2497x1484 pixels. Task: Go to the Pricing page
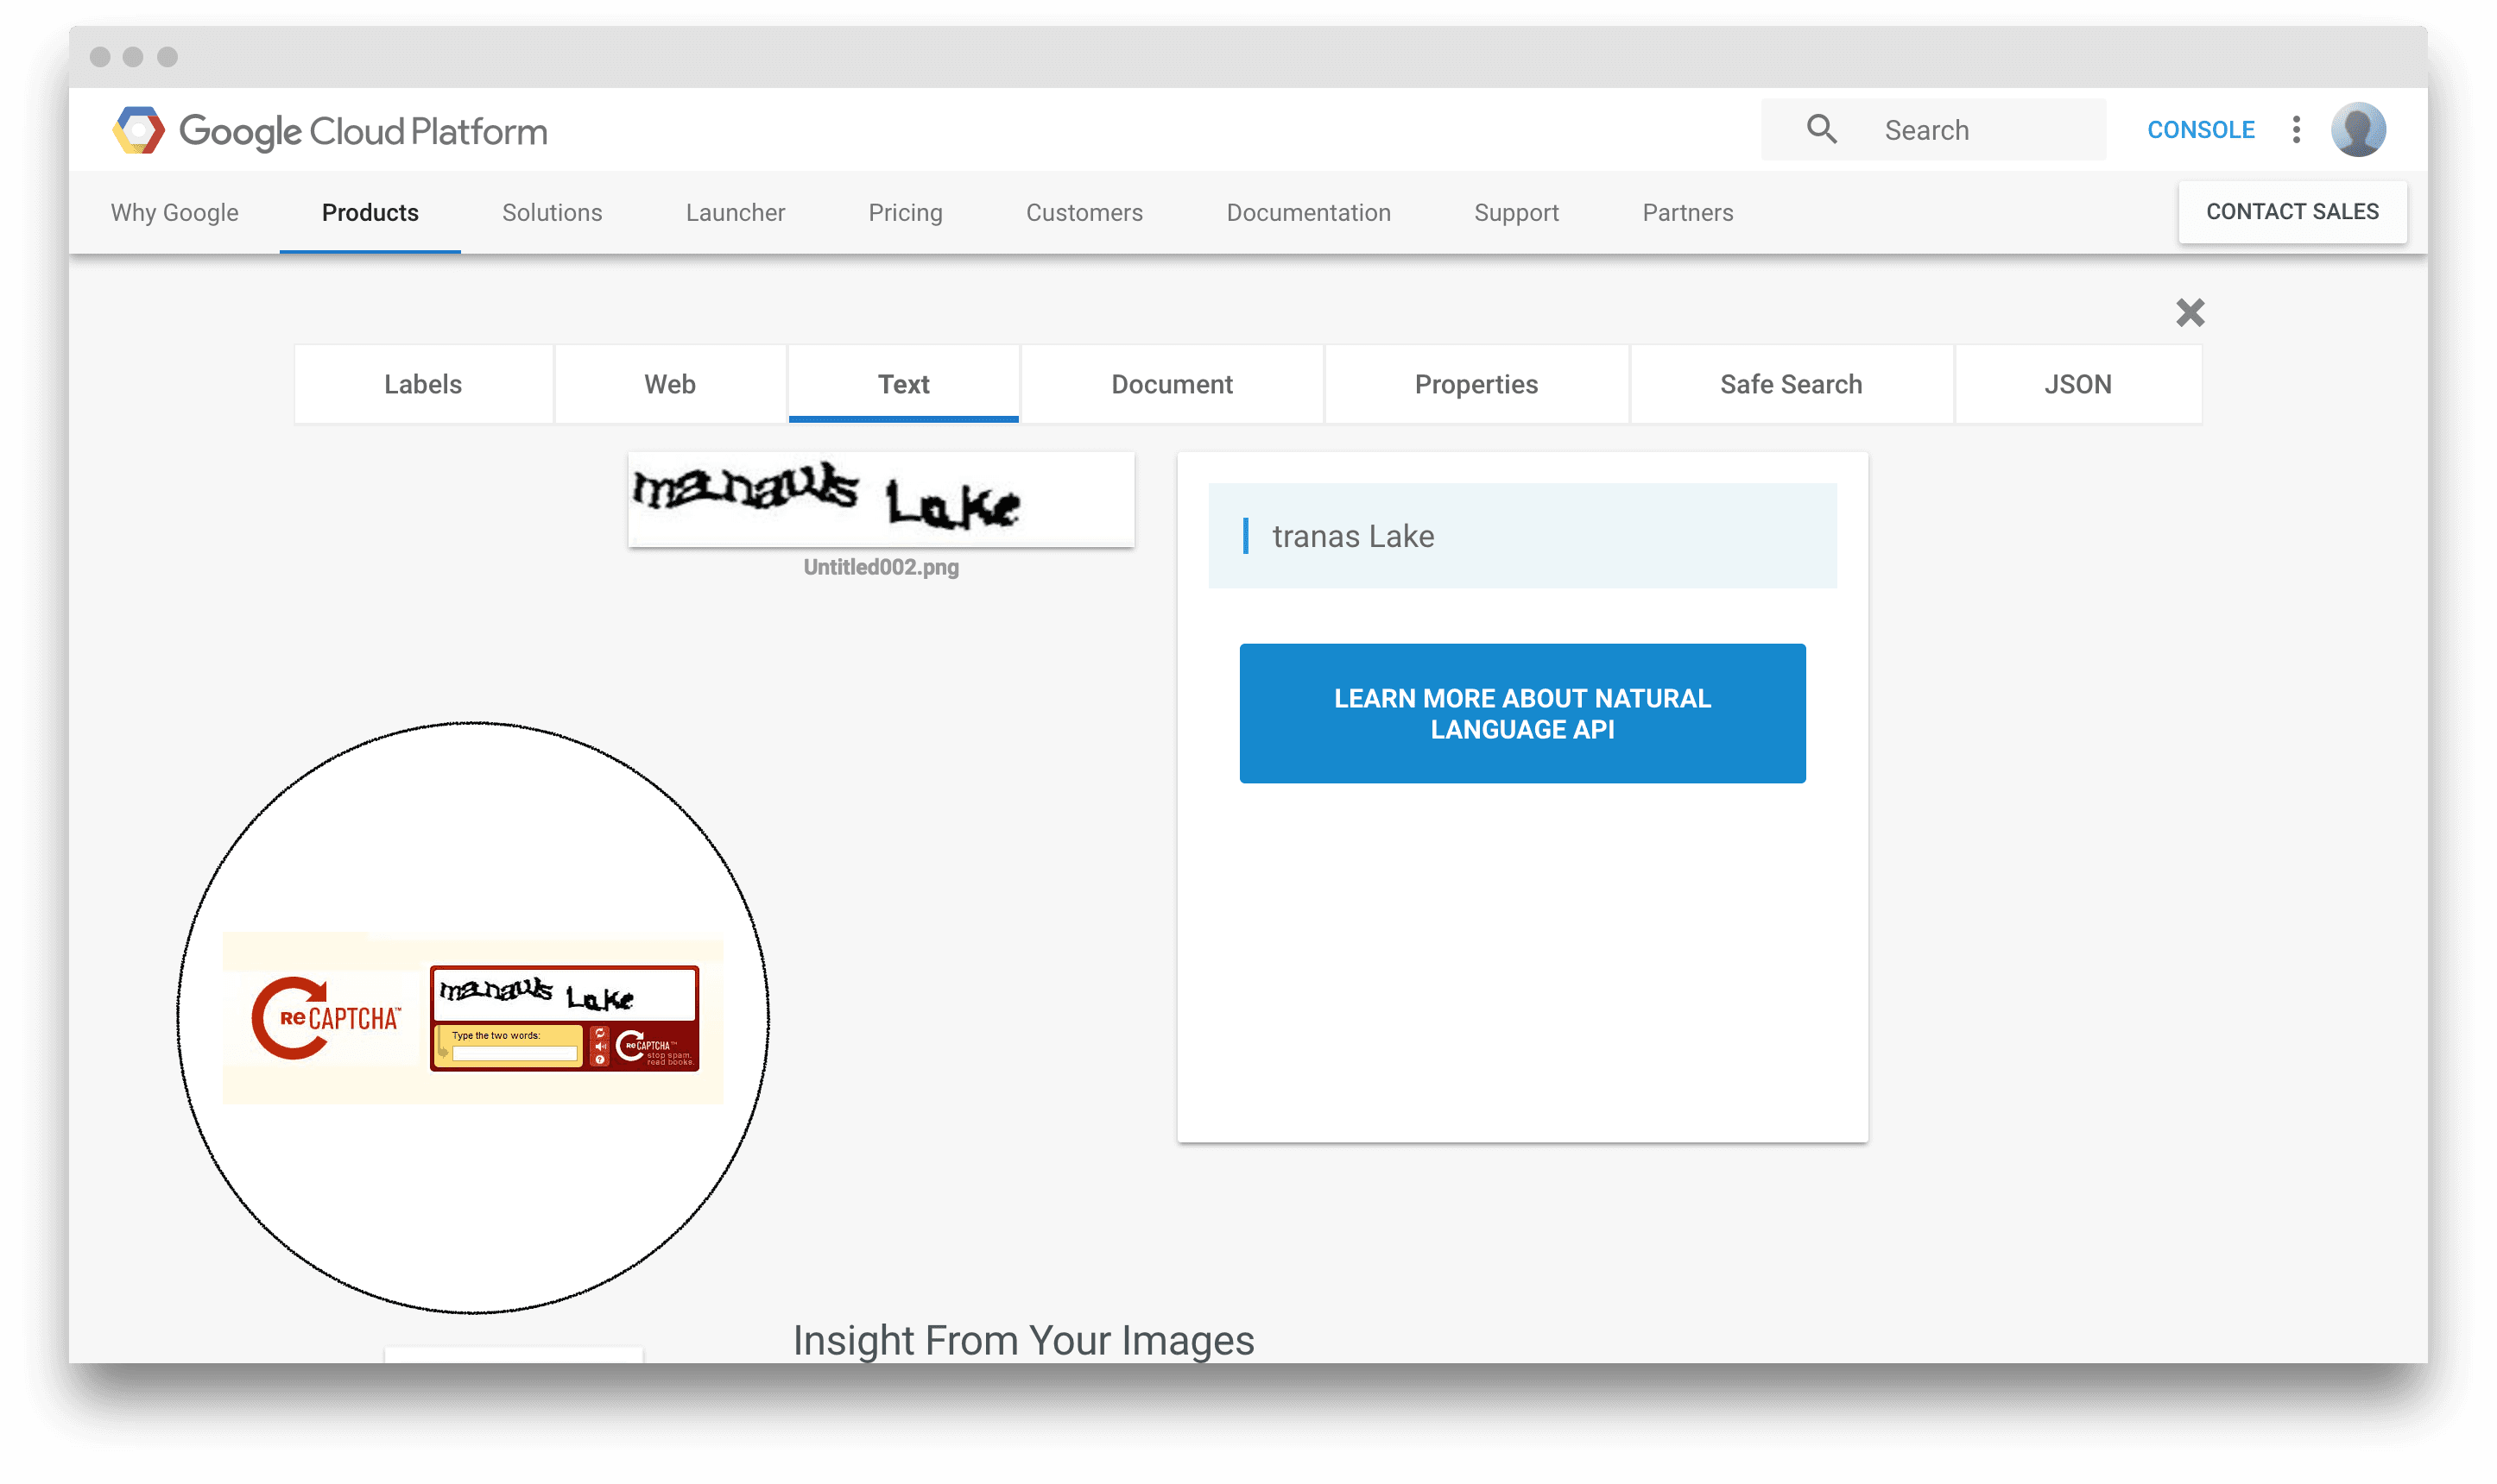[x=904, y=212]
